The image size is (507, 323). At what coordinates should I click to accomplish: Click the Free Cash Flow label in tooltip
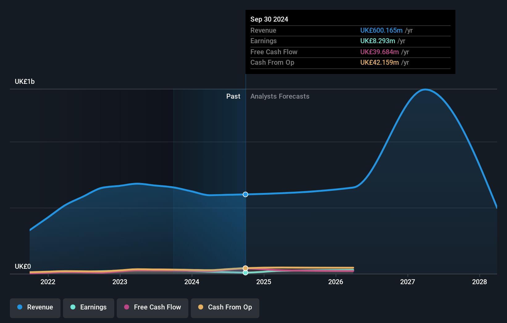[x=274, y=52]
